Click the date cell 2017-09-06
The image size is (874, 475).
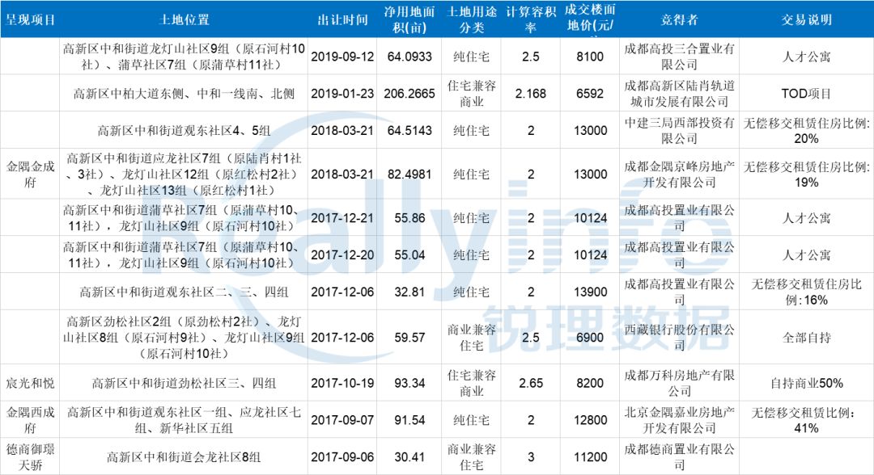pyautogui.click(x=342, y=457)
